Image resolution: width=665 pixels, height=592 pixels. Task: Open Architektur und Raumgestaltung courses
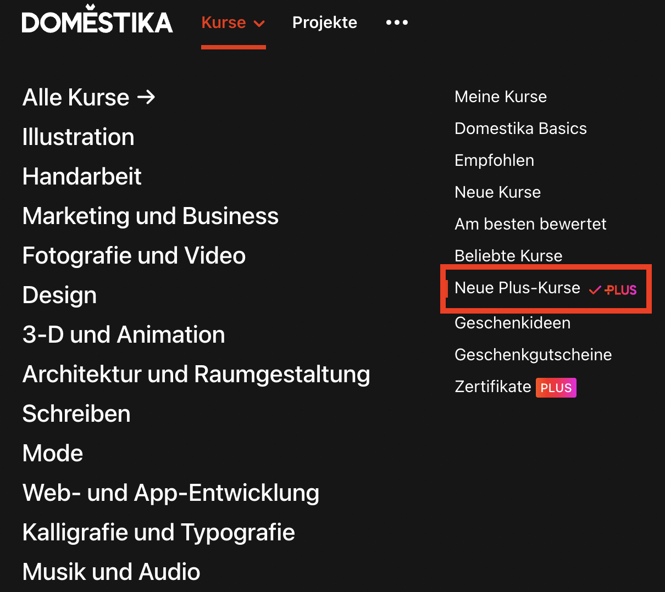pos(196,374)
